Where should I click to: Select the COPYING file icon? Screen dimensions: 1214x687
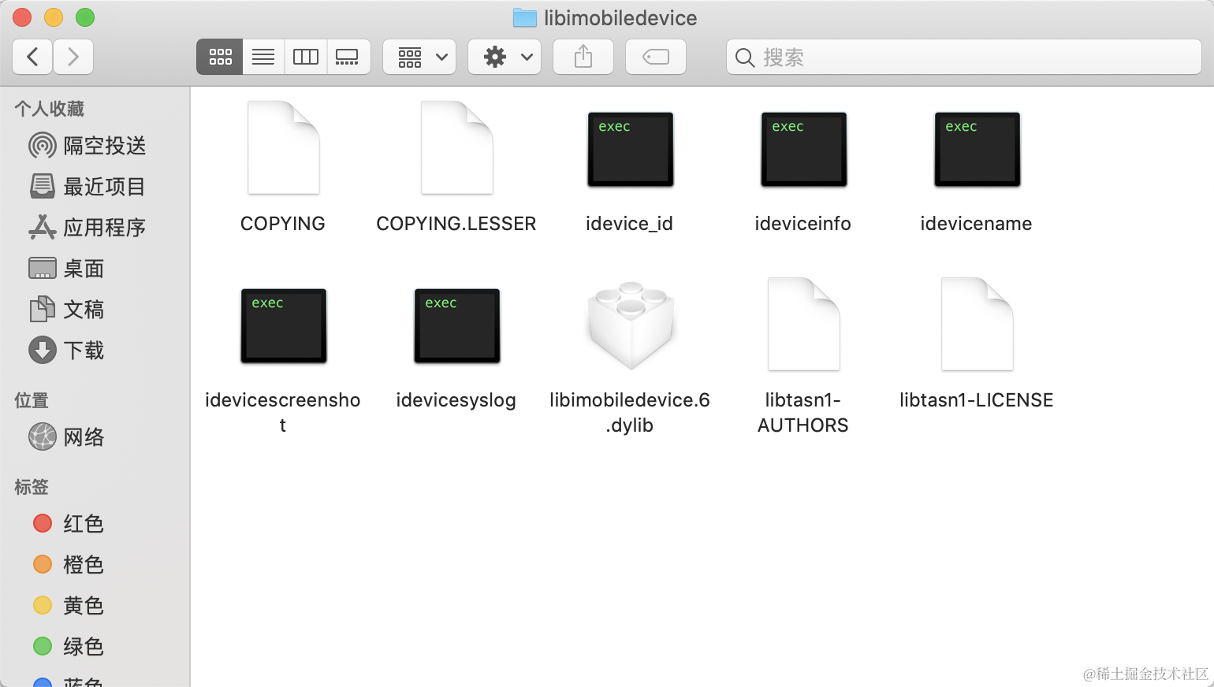point(284,147)
